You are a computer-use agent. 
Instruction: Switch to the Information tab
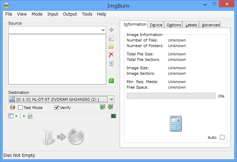pos(135,24)
